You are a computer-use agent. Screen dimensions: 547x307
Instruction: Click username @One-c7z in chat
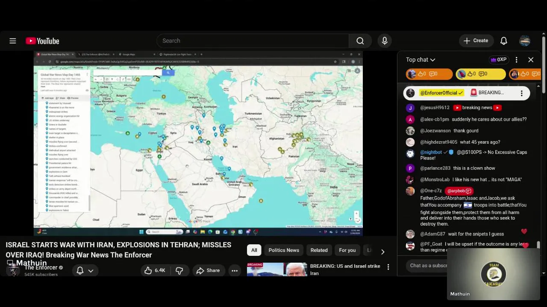click(431, 191)
